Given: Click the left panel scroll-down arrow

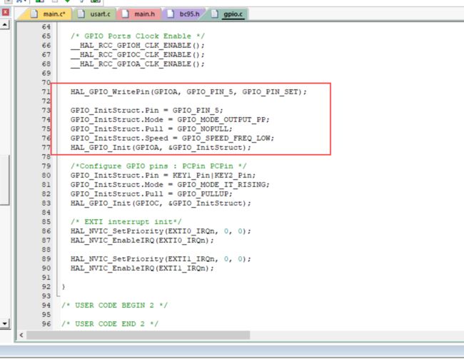Looking at the screenshot, I should (x=5, y=323).
